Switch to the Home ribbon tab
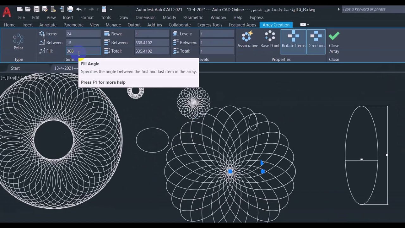Image resolution: width=405 pixels, height=228 pixels. (9, 25)
